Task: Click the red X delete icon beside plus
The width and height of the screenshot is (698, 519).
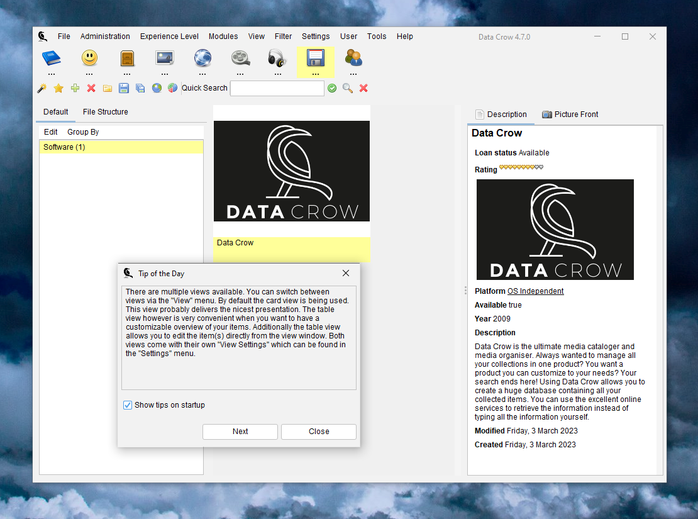Action: 91,88
